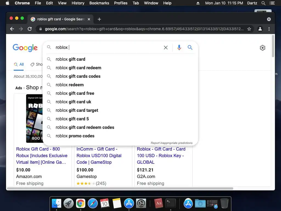The width and height of the screenshot is (281, 211).
Task: Open Chrome three-dot menu
Action: tap(269, 29)
